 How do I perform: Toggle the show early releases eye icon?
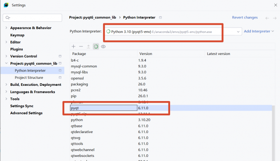(103, 46)
